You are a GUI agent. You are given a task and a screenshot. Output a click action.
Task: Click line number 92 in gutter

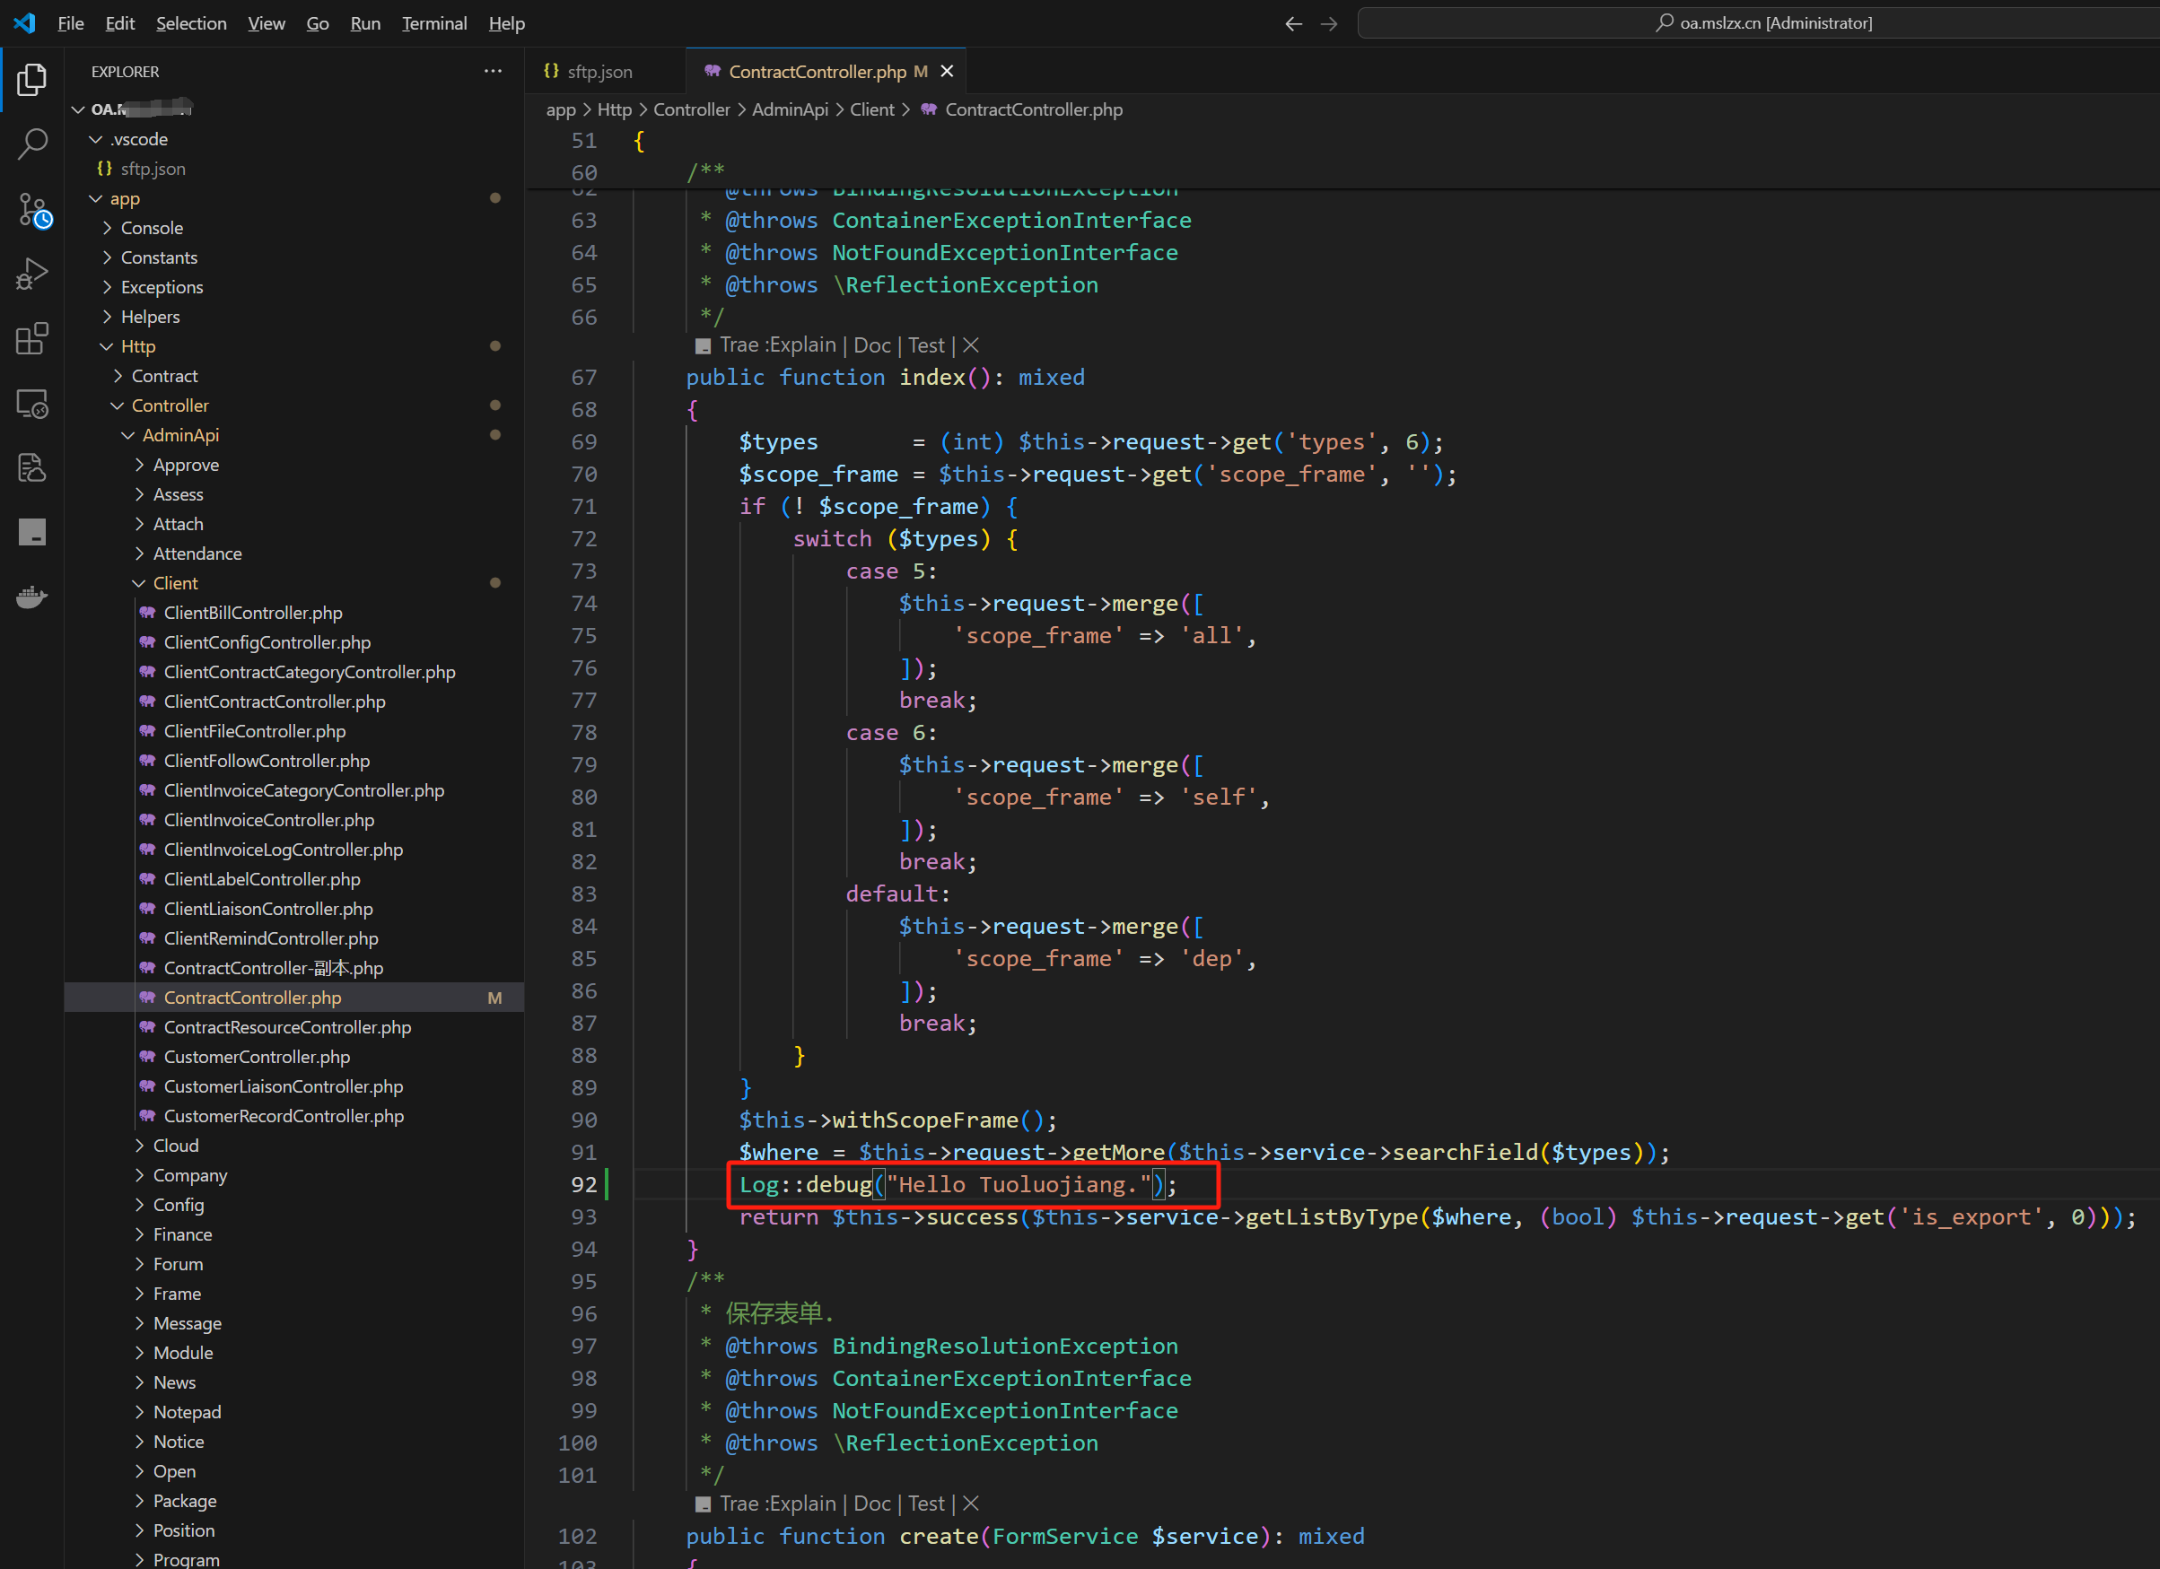tap(584, 1184)
